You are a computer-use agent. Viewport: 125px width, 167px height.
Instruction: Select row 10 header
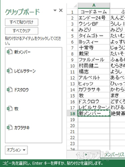click(72, 66)
